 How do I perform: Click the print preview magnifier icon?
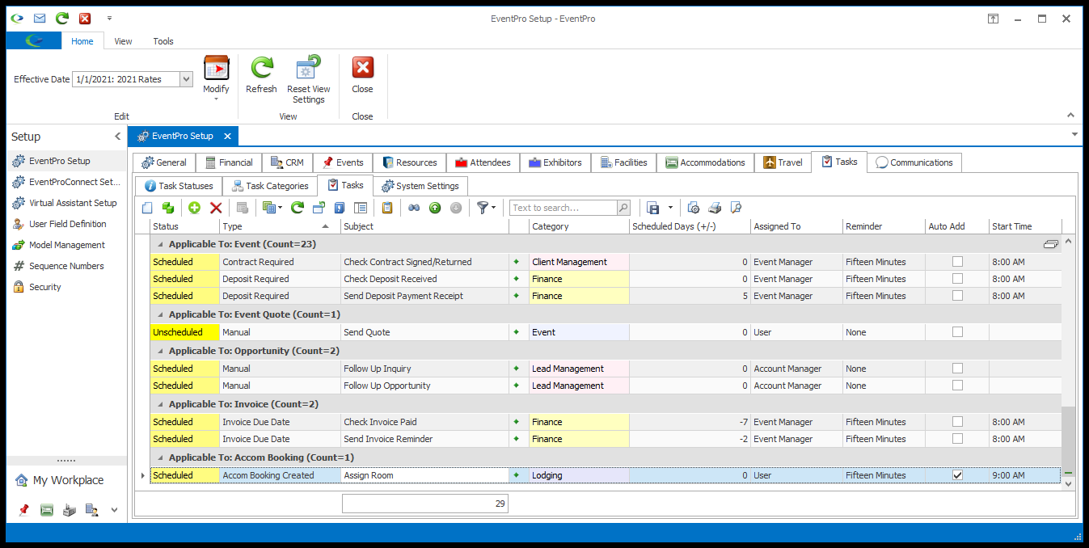pyautogui.click(x=736, y=208)
